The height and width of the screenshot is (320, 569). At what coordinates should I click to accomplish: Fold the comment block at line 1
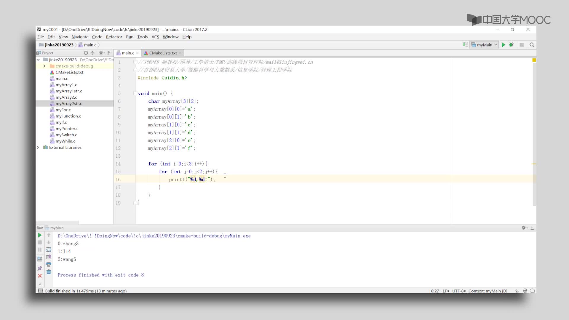(135, 62)
